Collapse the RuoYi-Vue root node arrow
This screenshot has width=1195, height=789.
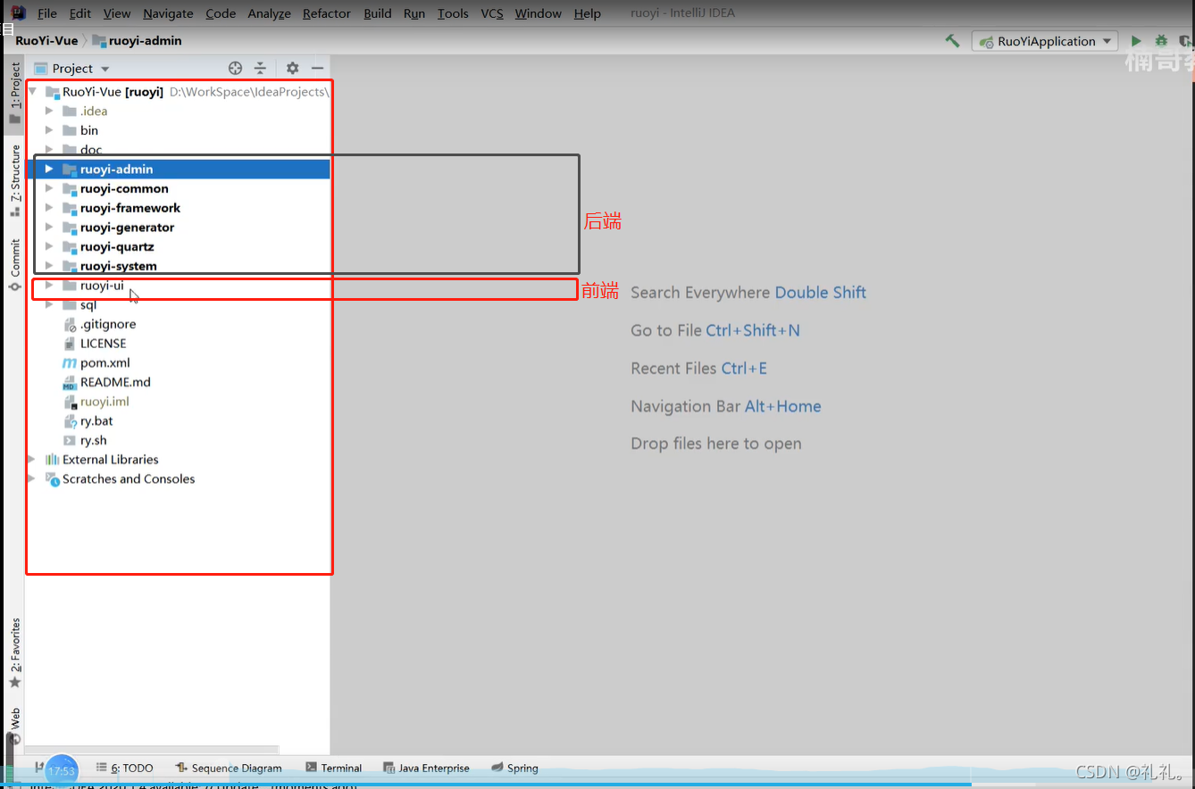(x=32, y=91)
